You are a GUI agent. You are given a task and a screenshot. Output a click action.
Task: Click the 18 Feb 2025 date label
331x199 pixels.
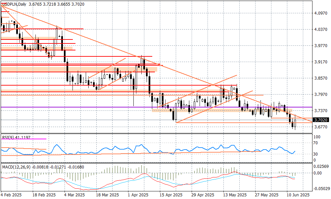(x=44, y=195)
